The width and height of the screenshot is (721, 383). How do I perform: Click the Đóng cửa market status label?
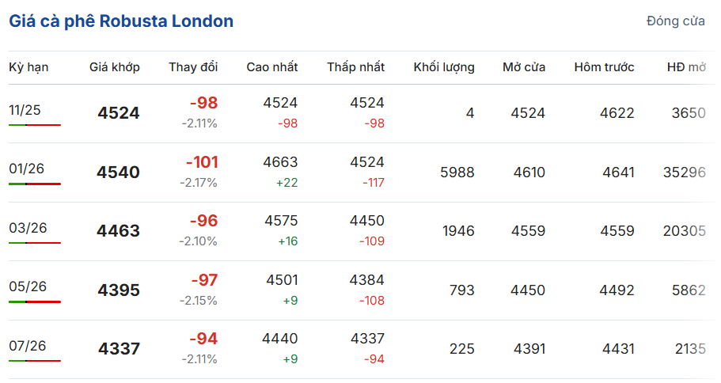675,21
